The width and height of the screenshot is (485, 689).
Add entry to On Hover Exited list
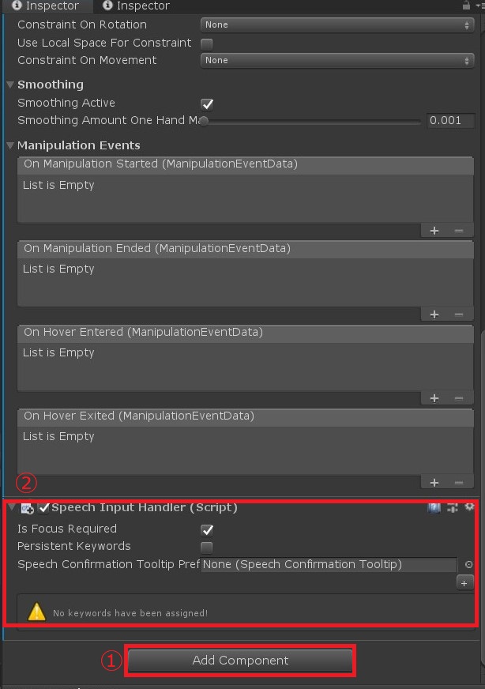434,483
